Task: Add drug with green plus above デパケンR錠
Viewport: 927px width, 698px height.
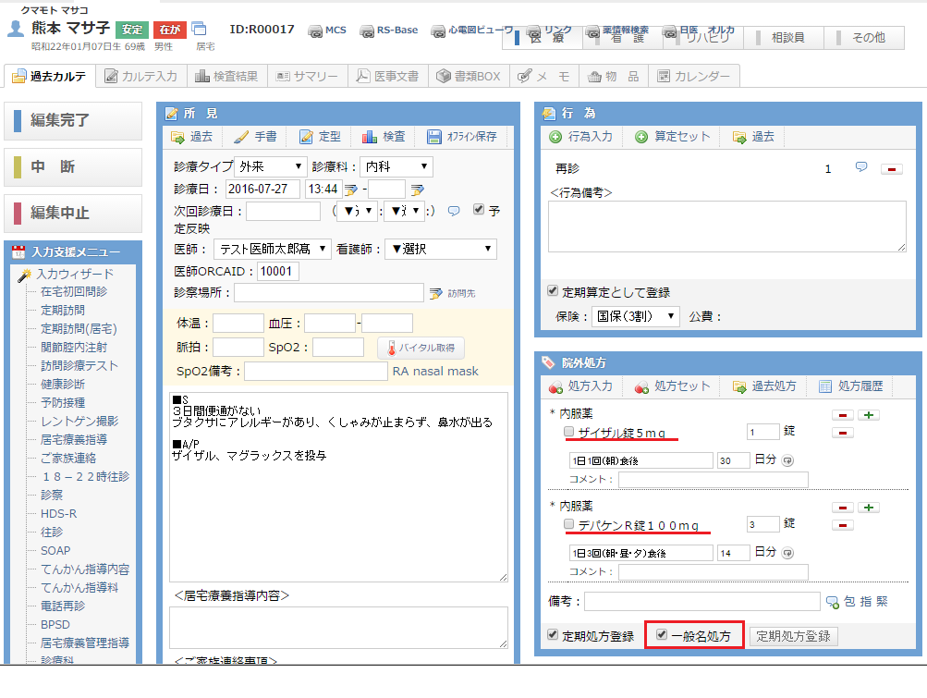Action: pos(869,508)
